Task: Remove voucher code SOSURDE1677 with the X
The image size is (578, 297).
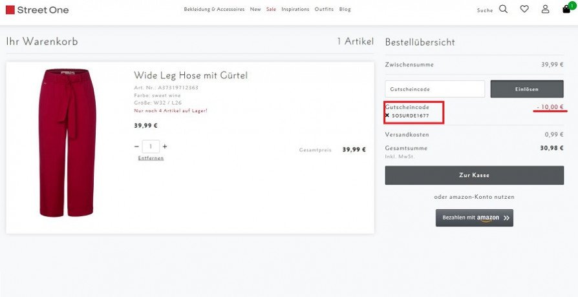Action: 387,115
